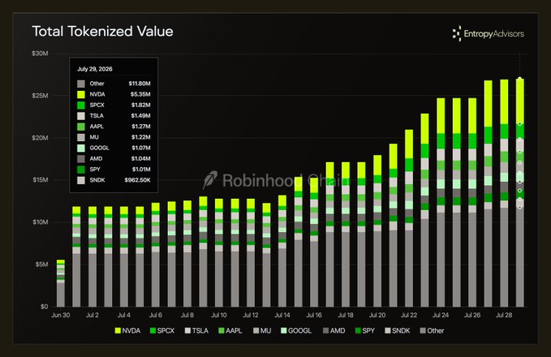The image size is (551, 357).
Task: Click the Entropy Advisors logo
Action: (x=489, y=34)
